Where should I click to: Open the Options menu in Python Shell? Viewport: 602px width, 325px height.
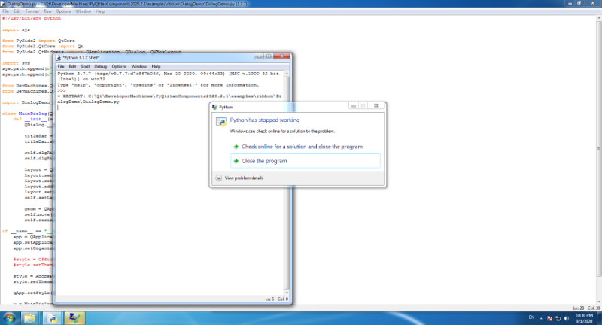(x=119, y=67)
